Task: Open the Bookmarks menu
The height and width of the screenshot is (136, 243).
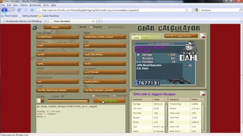Action: pos(35,5)
